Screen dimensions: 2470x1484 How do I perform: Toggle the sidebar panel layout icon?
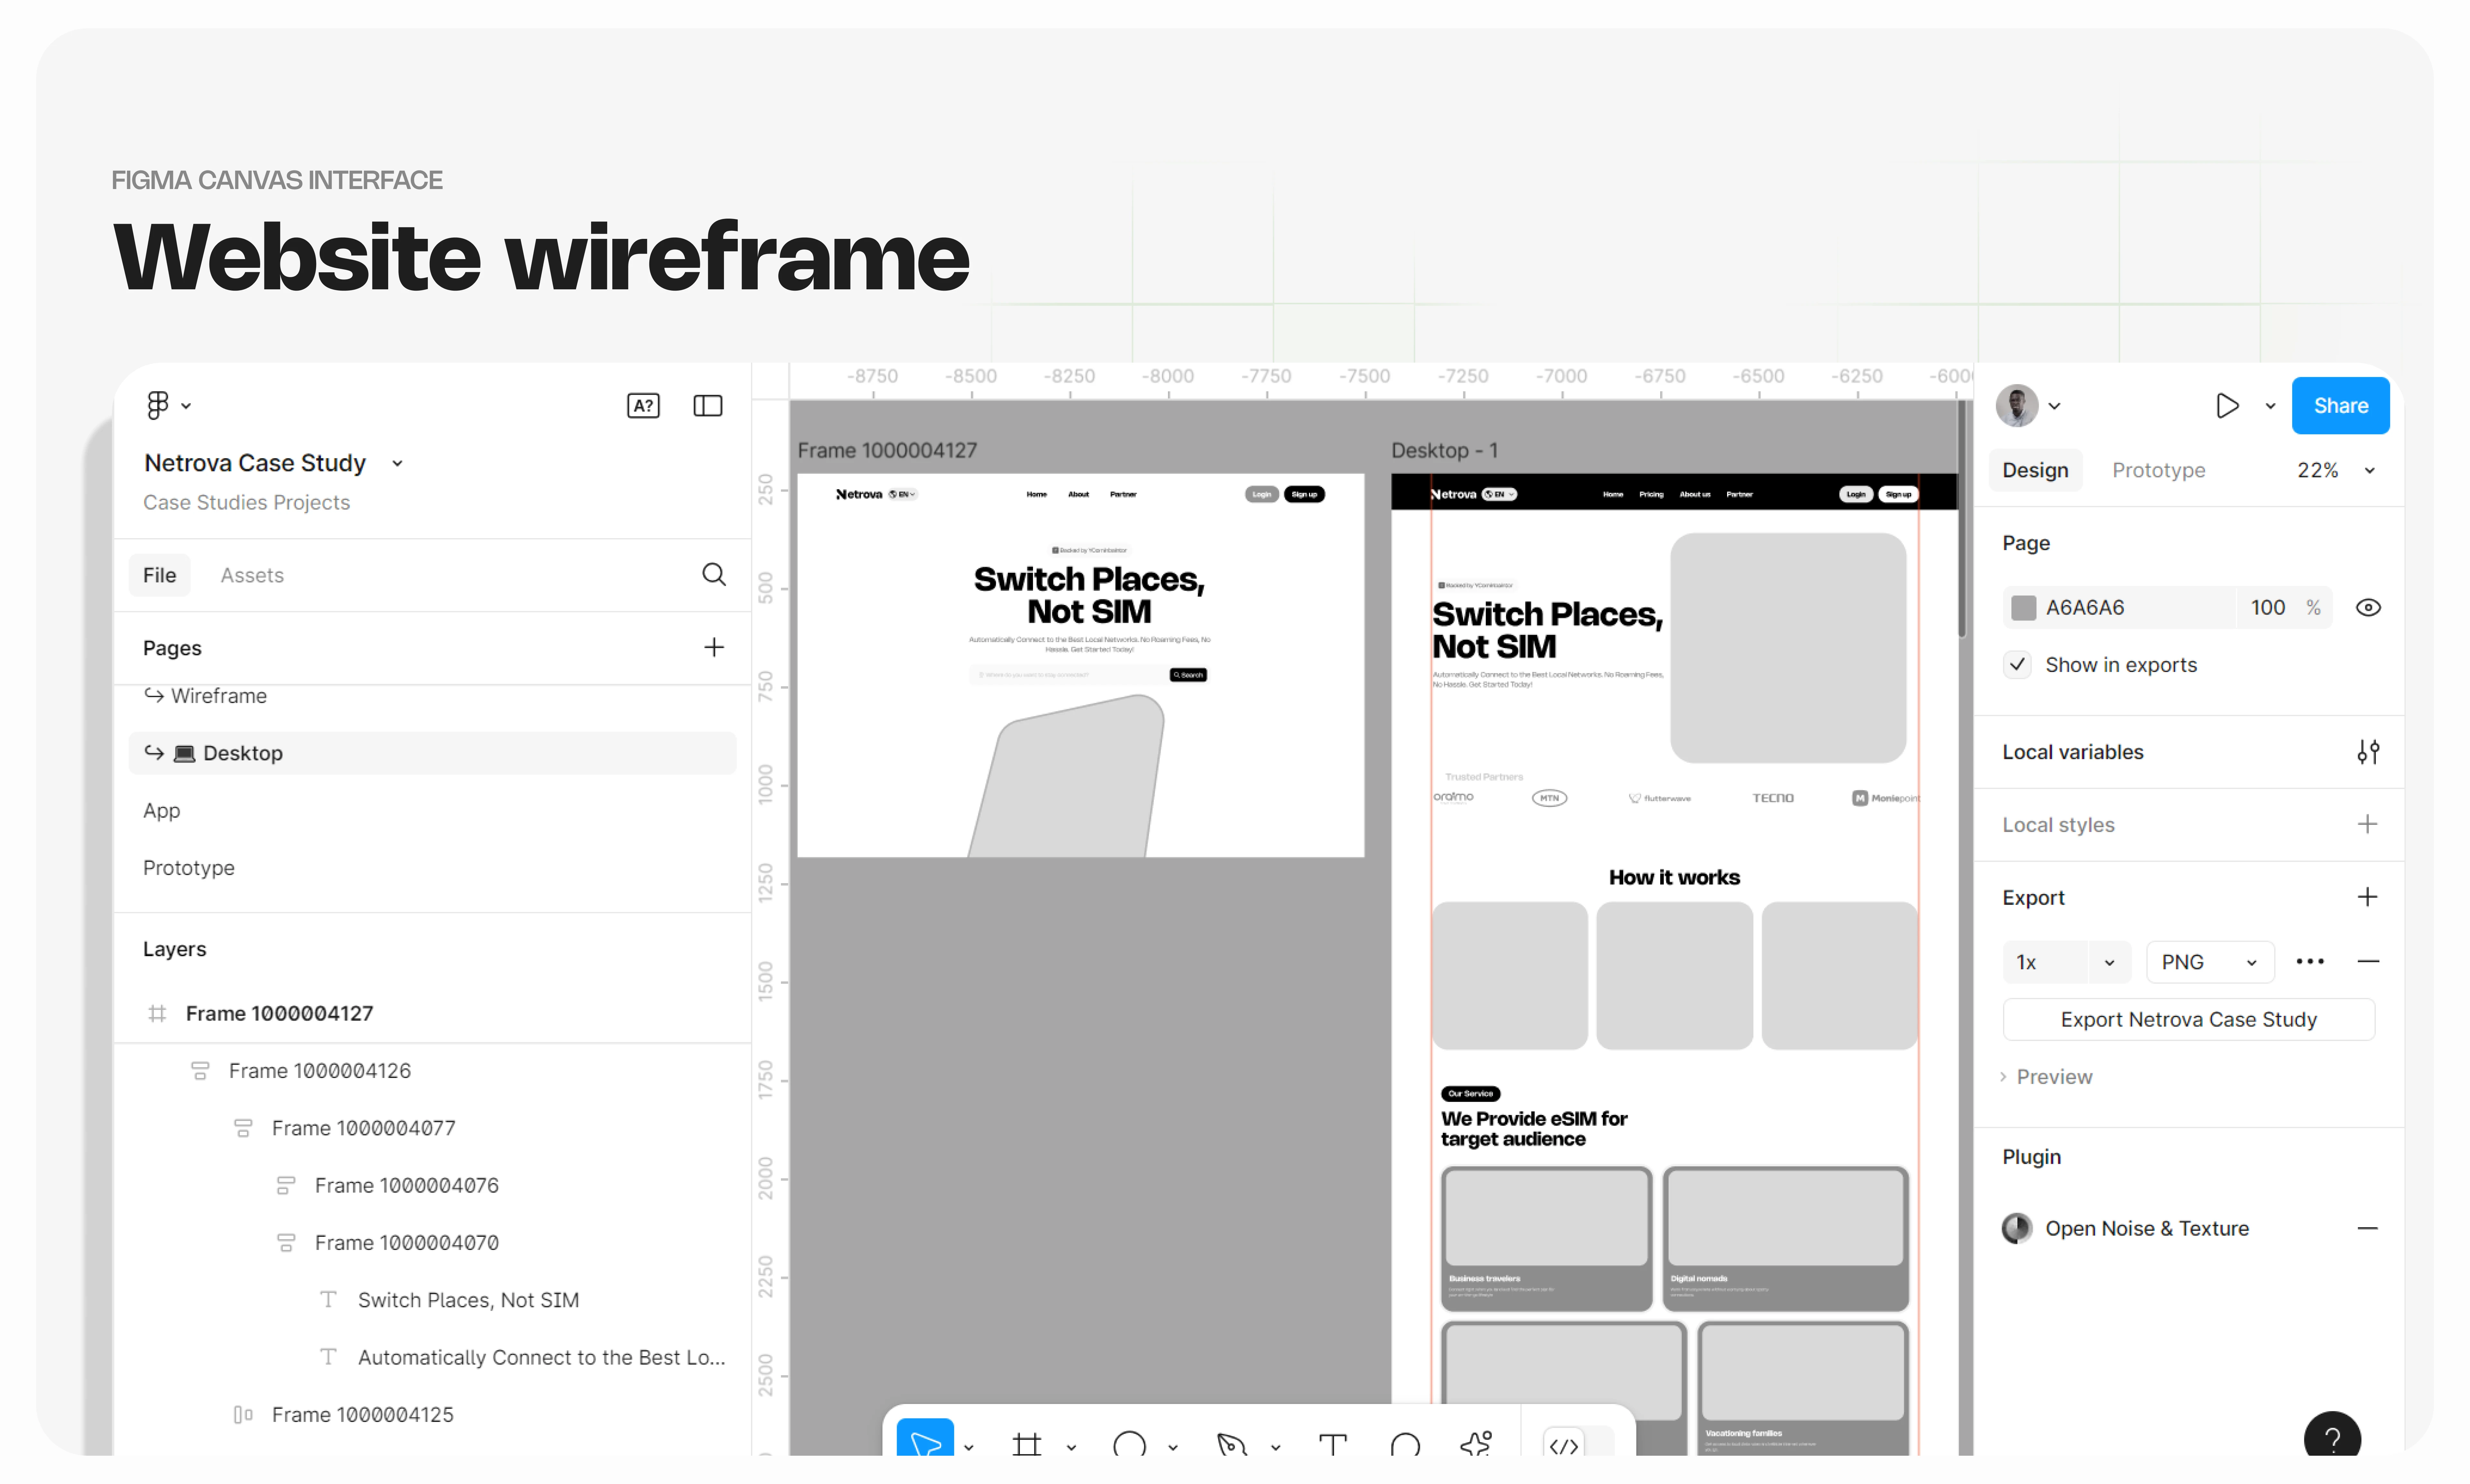point(707,405)
